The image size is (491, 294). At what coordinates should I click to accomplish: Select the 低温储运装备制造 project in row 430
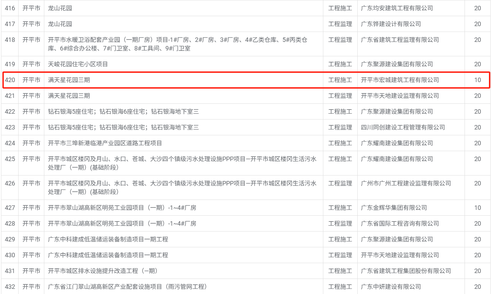point(108,255)
